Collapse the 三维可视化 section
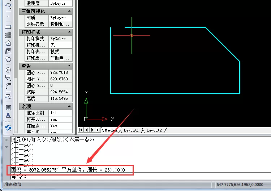The image size is (271, 191). (x=69, y=11)
